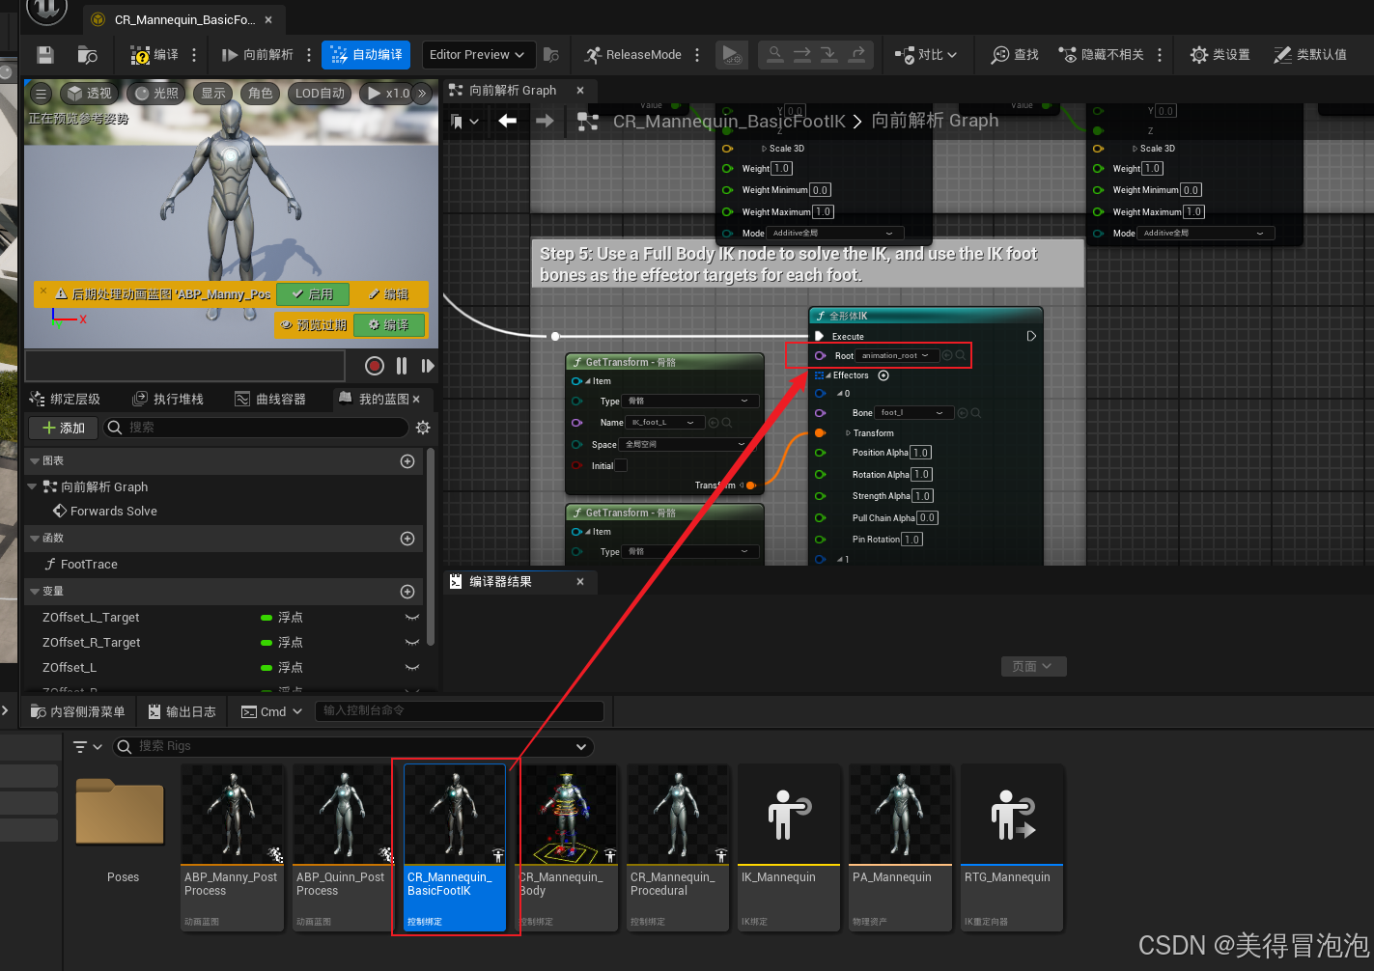Open 类设置 class settings
The image size is (1374, 971).
tap(1220, 55)
